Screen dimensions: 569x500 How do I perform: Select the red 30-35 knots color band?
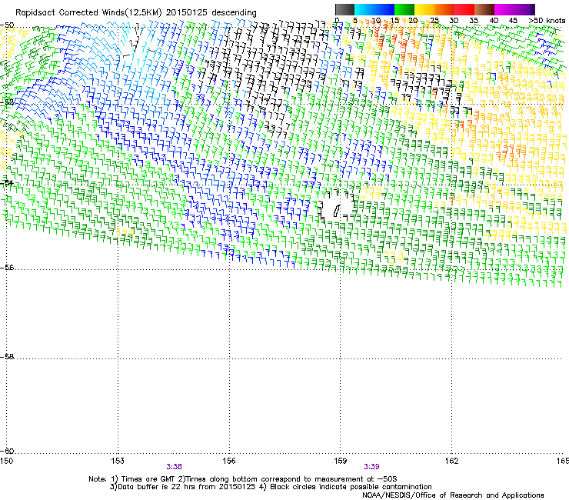coord(464,9)
